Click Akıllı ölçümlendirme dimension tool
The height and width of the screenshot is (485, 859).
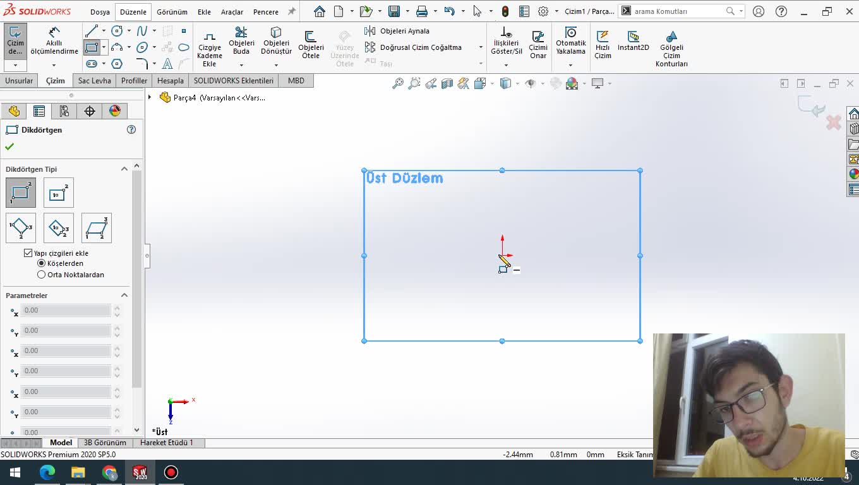tap(54, 41)
